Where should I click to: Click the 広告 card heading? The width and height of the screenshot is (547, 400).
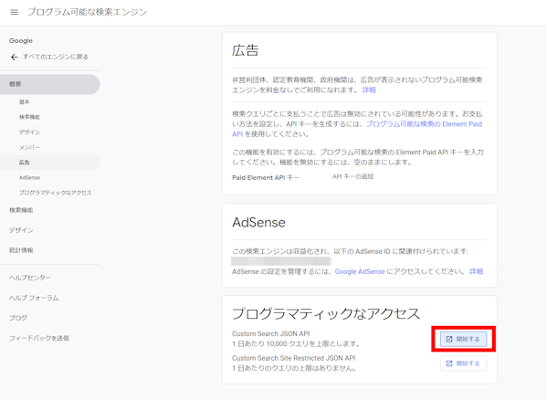tap(246, 50)
